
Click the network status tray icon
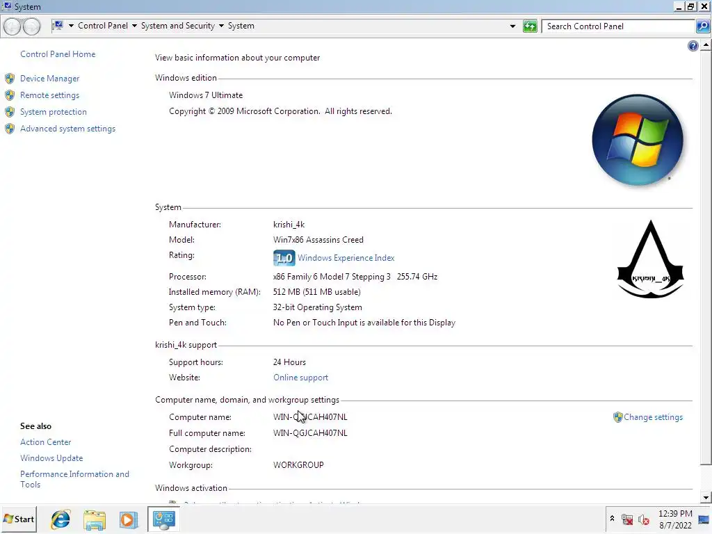pyautogui.click(x=627, y=519)
